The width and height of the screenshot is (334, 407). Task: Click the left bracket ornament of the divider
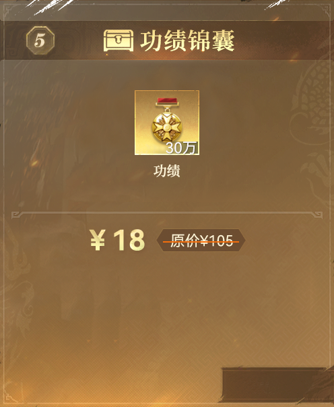click(x=16, y=215)
